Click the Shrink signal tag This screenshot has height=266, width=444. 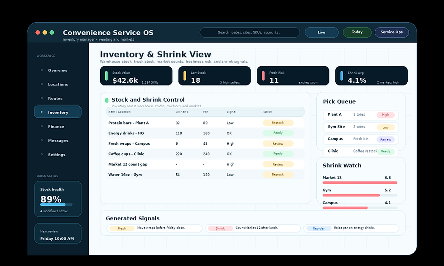click(x=220, y=228)
